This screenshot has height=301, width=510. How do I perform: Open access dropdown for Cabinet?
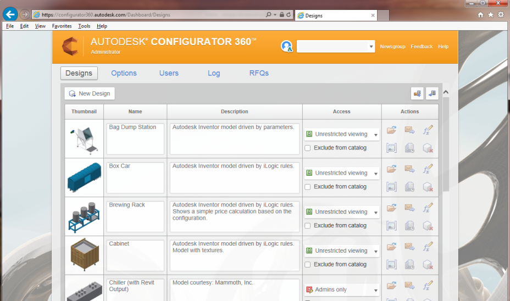pyautogui.click(x=342, y=250)
